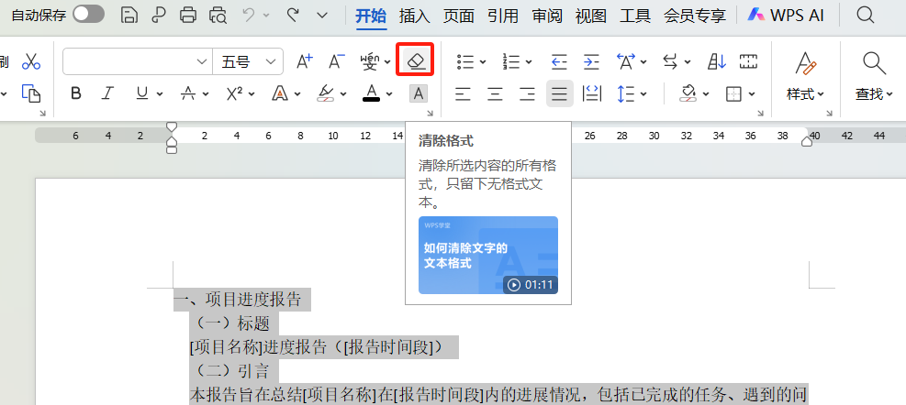
Task: Apply the black font color A
Action: 372,93
